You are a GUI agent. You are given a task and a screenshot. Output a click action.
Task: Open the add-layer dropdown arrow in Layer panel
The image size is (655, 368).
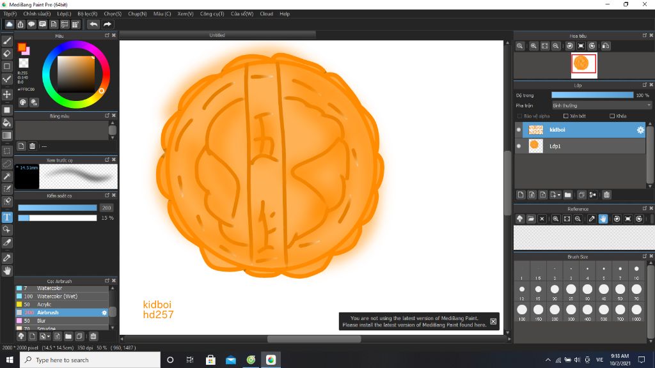point(556,194)
